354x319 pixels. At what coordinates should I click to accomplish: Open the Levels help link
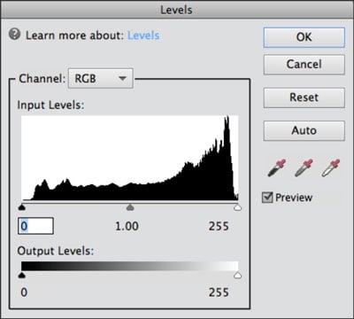[x=143, y=35]
